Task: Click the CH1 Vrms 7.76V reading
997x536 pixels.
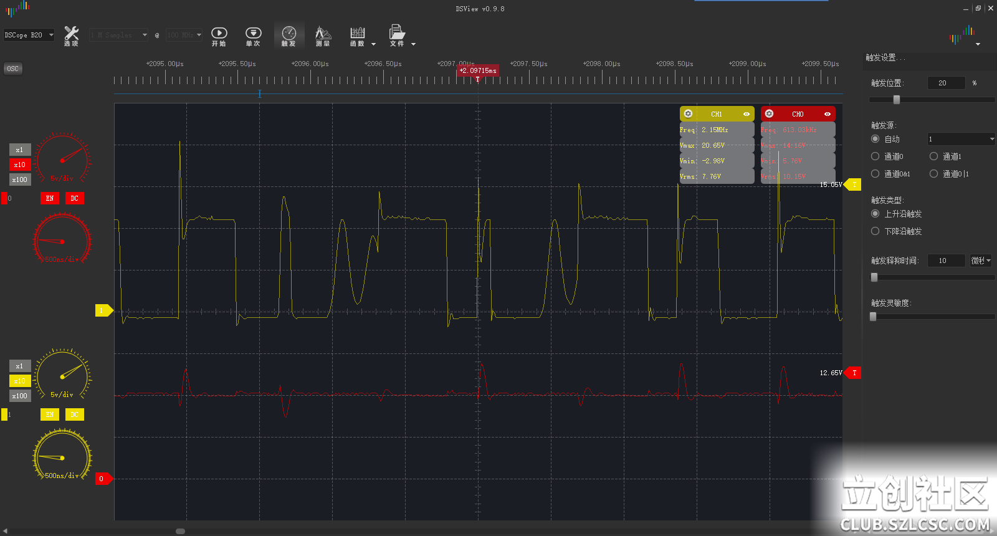Action: click(717, 176)
